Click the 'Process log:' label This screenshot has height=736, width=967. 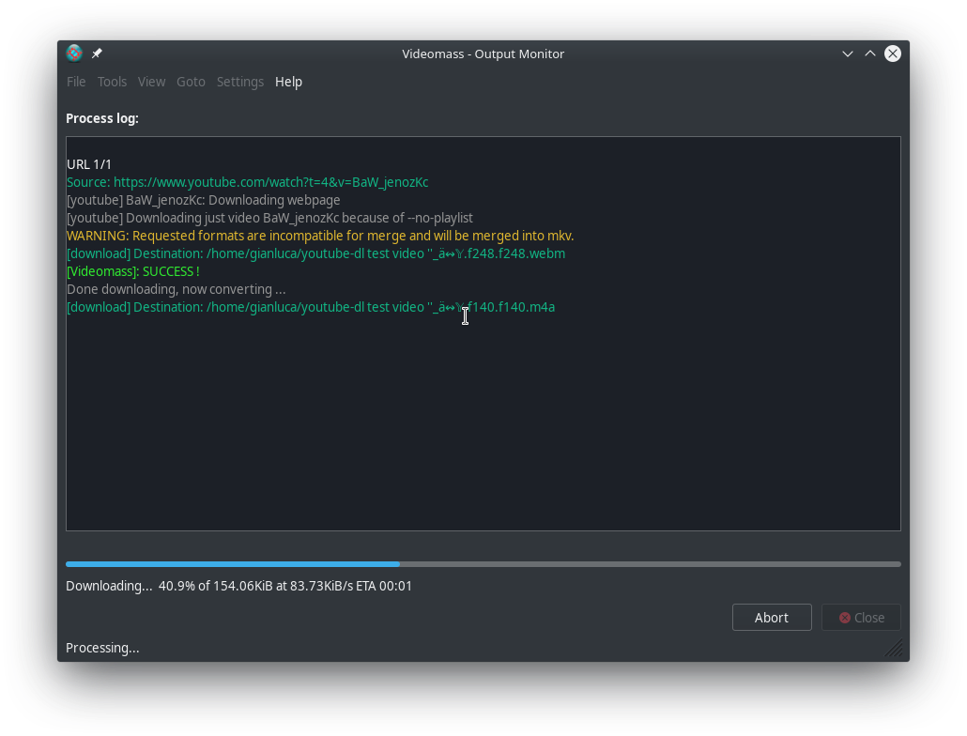click(x=102, y=118)
